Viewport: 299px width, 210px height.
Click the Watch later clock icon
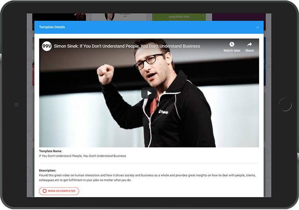click(x=232, y=44)
